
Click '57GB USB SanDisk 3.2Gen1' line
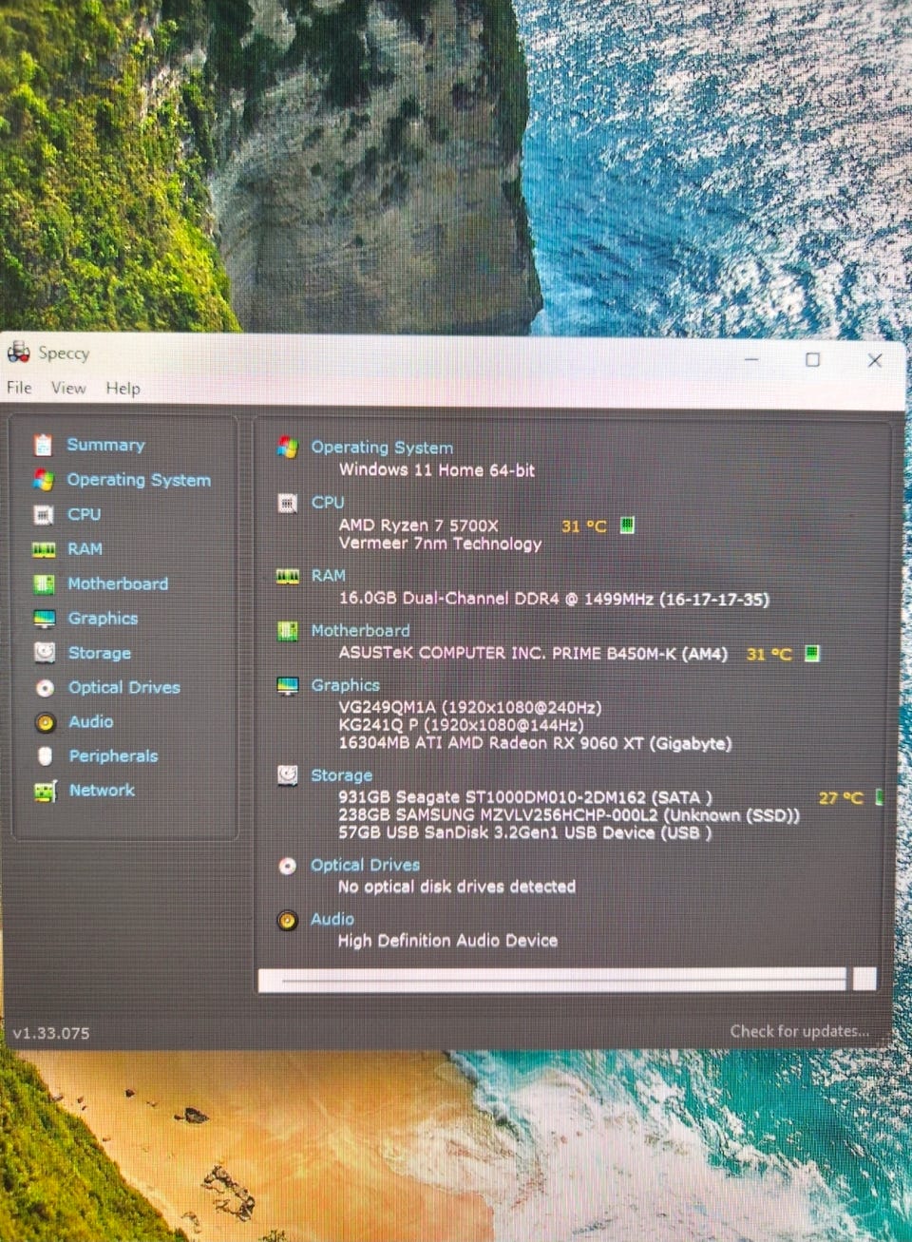click(524, 832)
